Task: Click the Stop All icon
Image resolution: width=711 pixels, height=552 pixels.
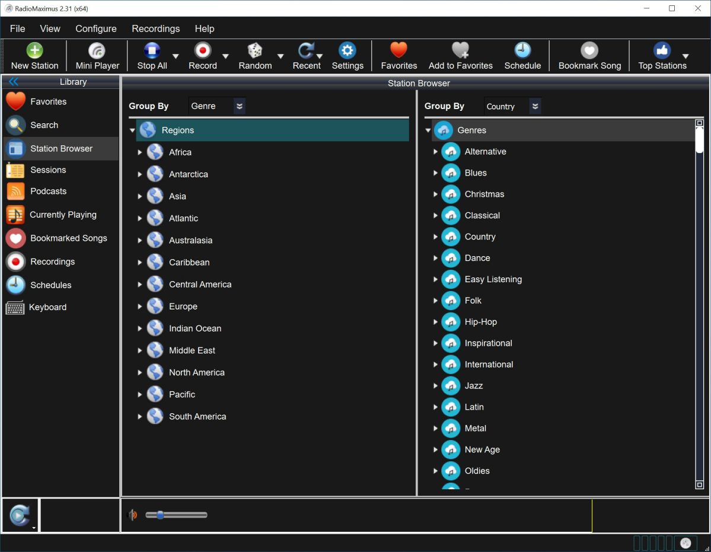Action: tap(152, 50)
